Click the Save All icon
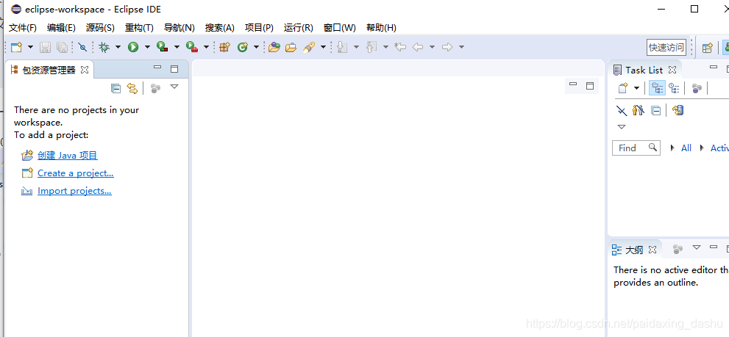 click(62, 47)
